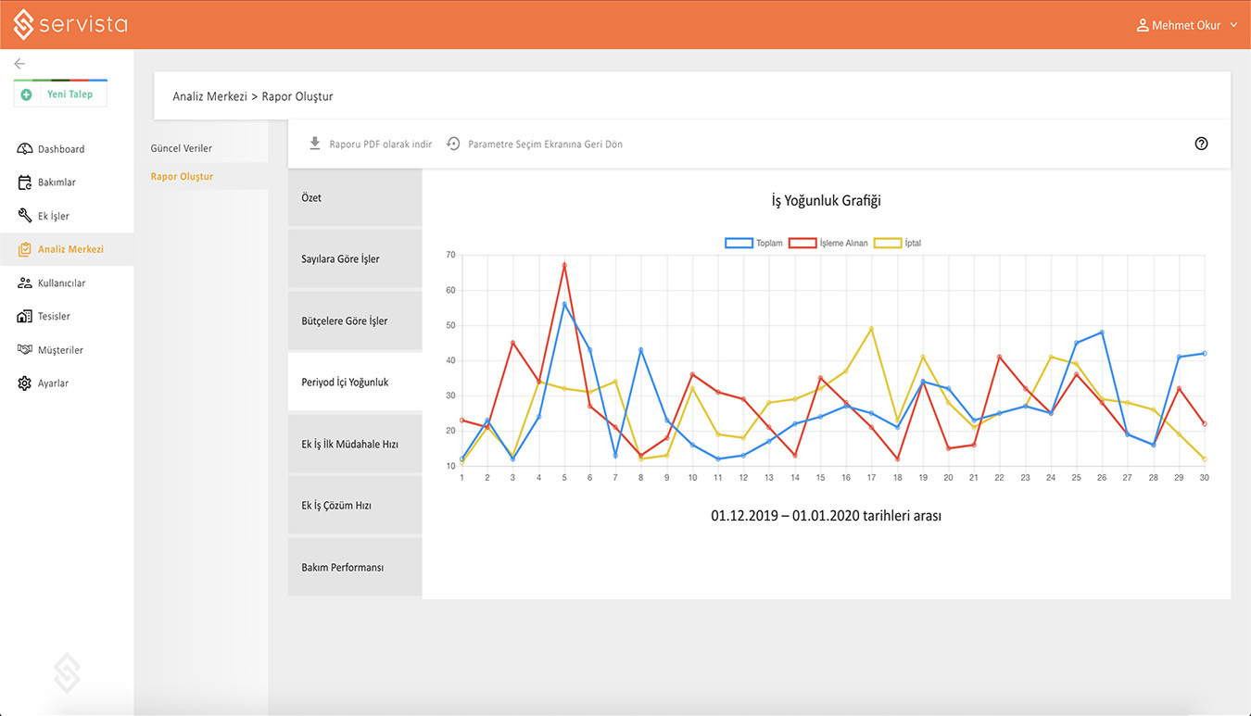
Task: Expand the Mehmet Okur user dropdown
Action: click(x=1187, y=26)
